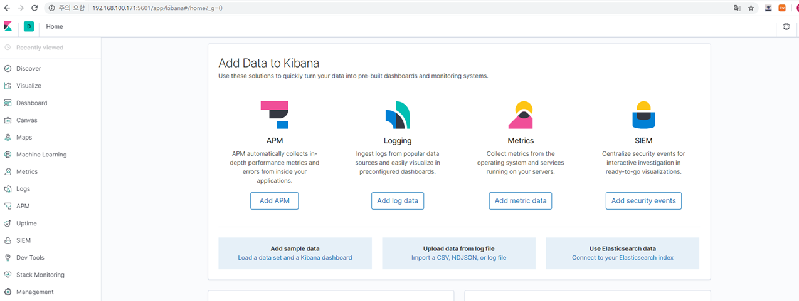799x301 pixels.
Task: Click the Visualize chart icon in sidebar
Action: point(8,86)
